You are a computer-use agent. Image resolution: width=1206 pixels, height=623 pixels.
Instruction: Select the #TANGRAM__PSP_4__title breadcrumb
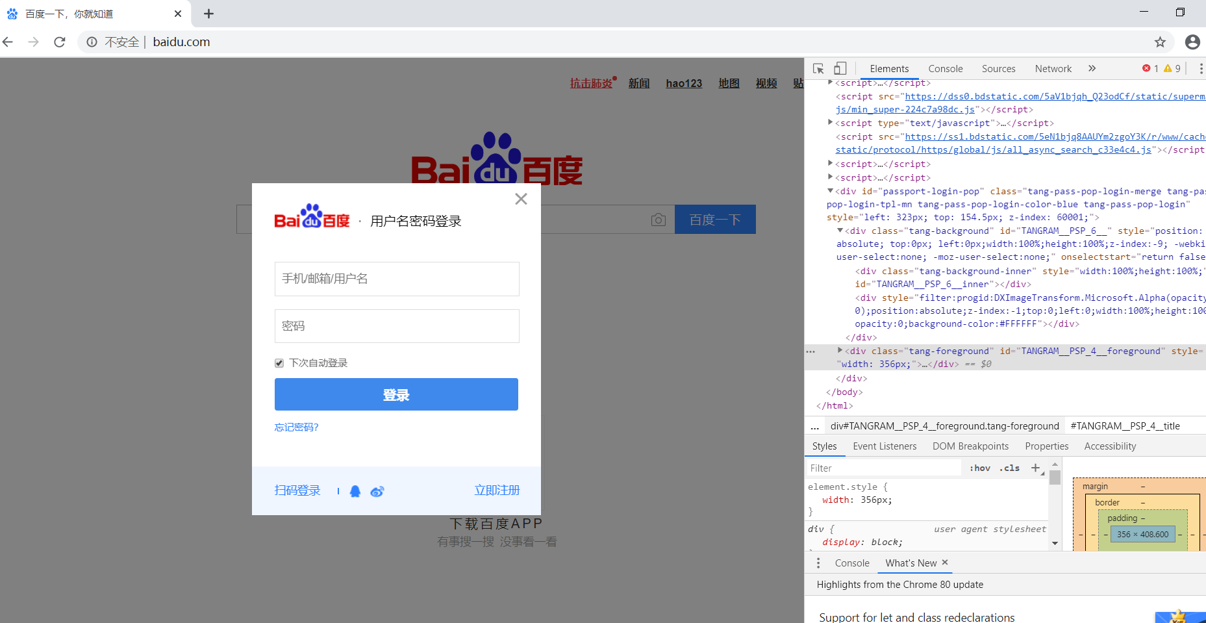tap(1125, 426)
